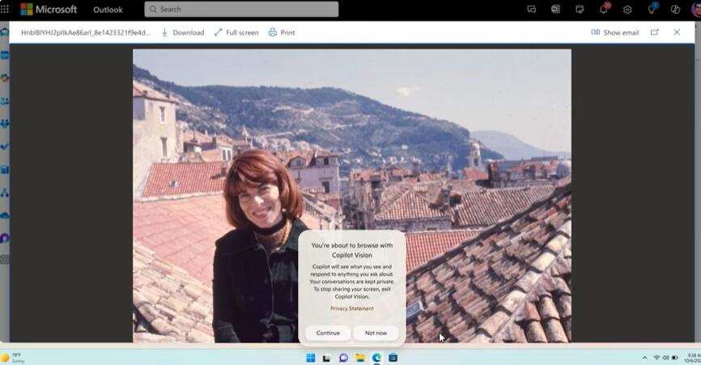701x365 pixels.
Task: Click the attachment file name
Action: tap(86, 32)
